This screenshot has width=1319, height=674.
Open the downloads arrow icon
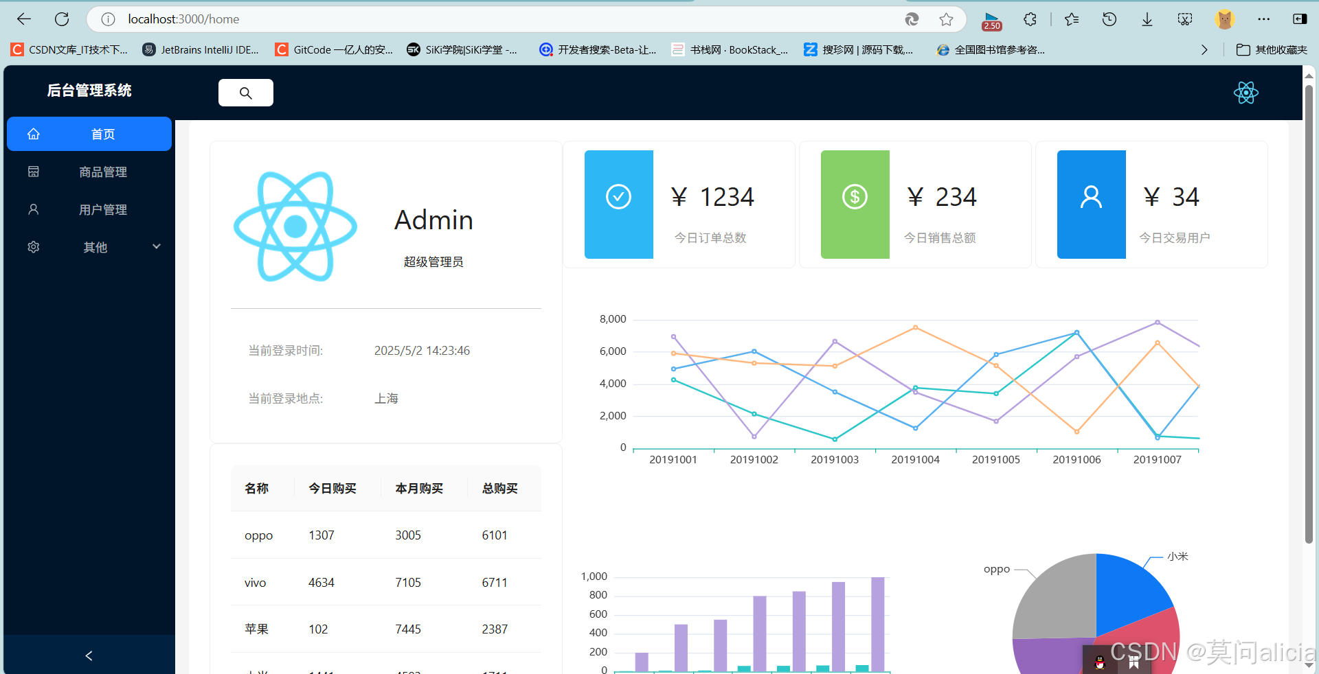click(x=1147, y=19)
